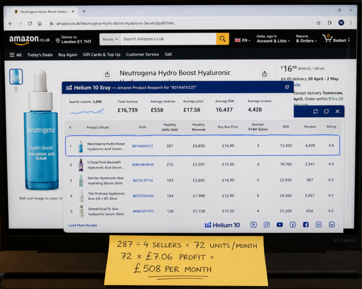The height and width of the screenshot is (289, 362).
Task: Open ASIN link B07FZ35VXH
Action: coord(143,196)
